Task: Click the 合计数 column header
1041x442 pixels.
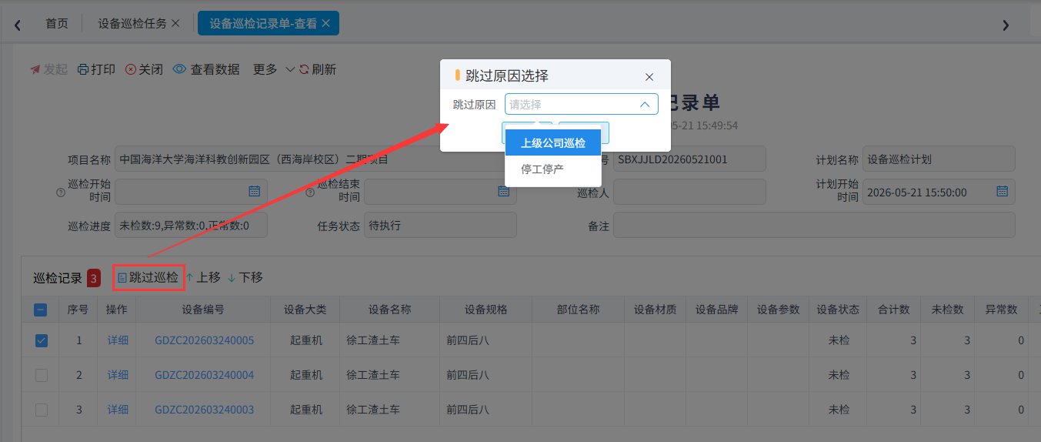Action: pyautogui.click(x=894, y=310)
